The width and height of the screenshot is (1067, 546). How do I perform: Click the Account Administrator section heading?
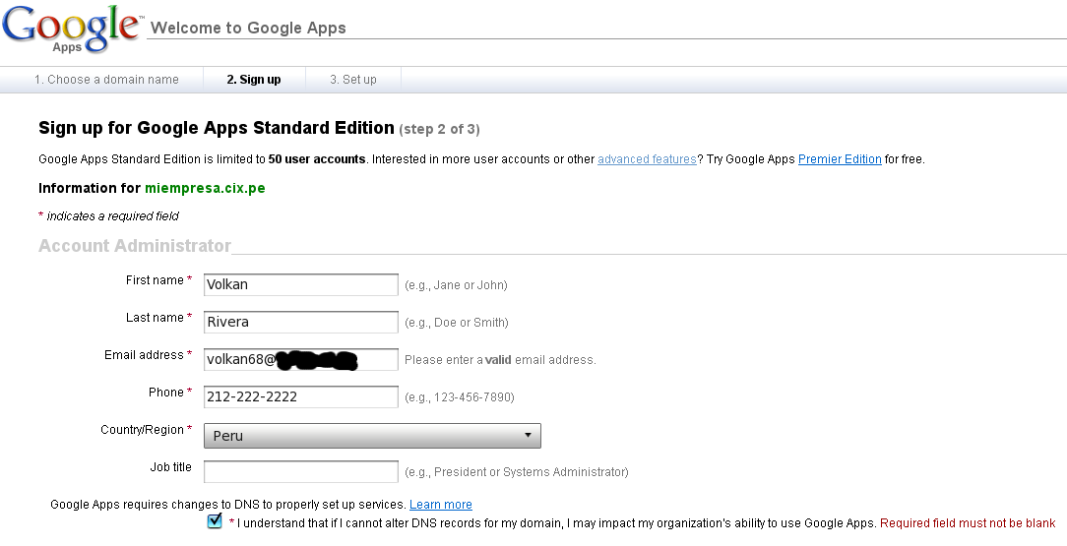point(135,246)
